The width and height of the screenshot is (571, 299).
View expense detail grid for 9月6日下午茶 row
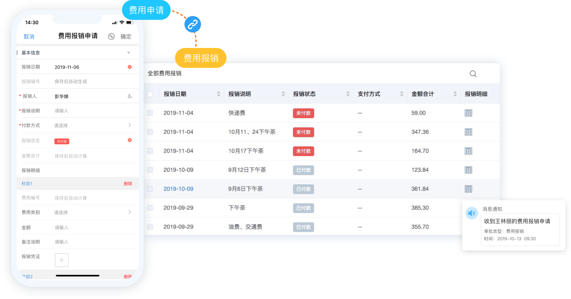[469, 189]
